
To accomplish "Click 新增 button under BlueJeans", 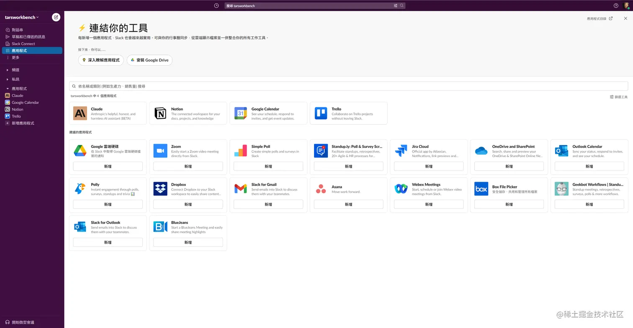I will 188,242.
